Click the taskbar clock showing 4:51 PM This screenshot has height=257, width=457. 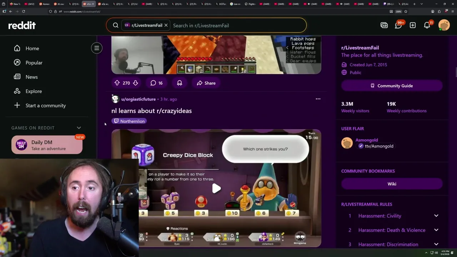click(x=445, y=253)
